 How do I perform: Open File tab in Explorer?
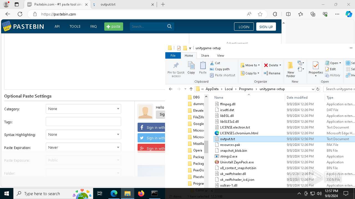pos(173,56)
